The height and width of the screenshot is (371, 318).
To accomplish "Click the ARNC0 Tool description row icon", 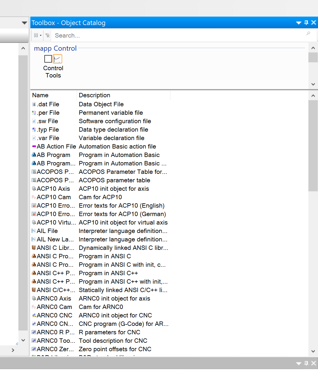I will coord(34,341).
